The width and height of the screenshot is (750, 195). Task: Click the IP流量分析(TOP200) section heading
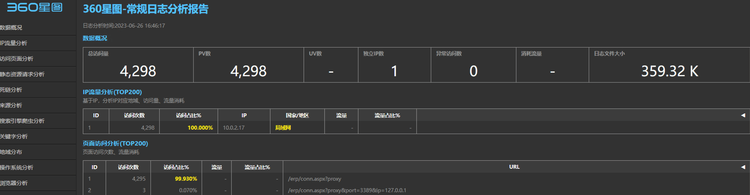[x=112, y=92]
